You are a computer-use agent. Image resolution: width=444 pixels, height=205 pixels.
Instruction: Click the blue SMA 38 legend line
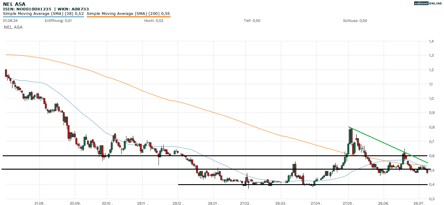(x=44, y=17)
